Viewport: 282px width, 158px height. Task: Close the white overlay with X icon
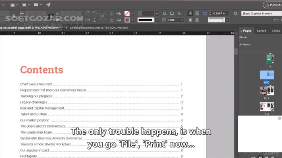280,118
